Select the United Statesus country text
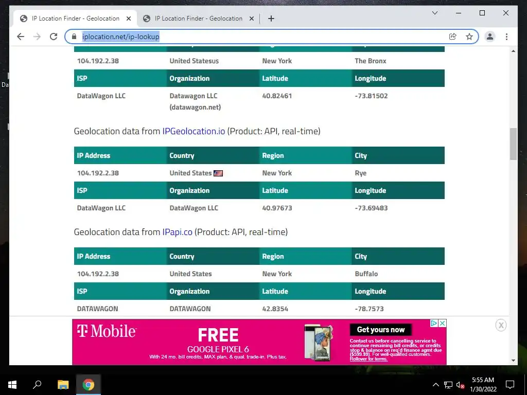This screenshot has height=395, width=527. (x=194, y=61)
